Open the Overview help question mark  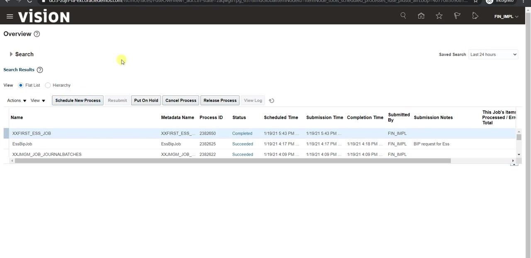coord(37,34)
